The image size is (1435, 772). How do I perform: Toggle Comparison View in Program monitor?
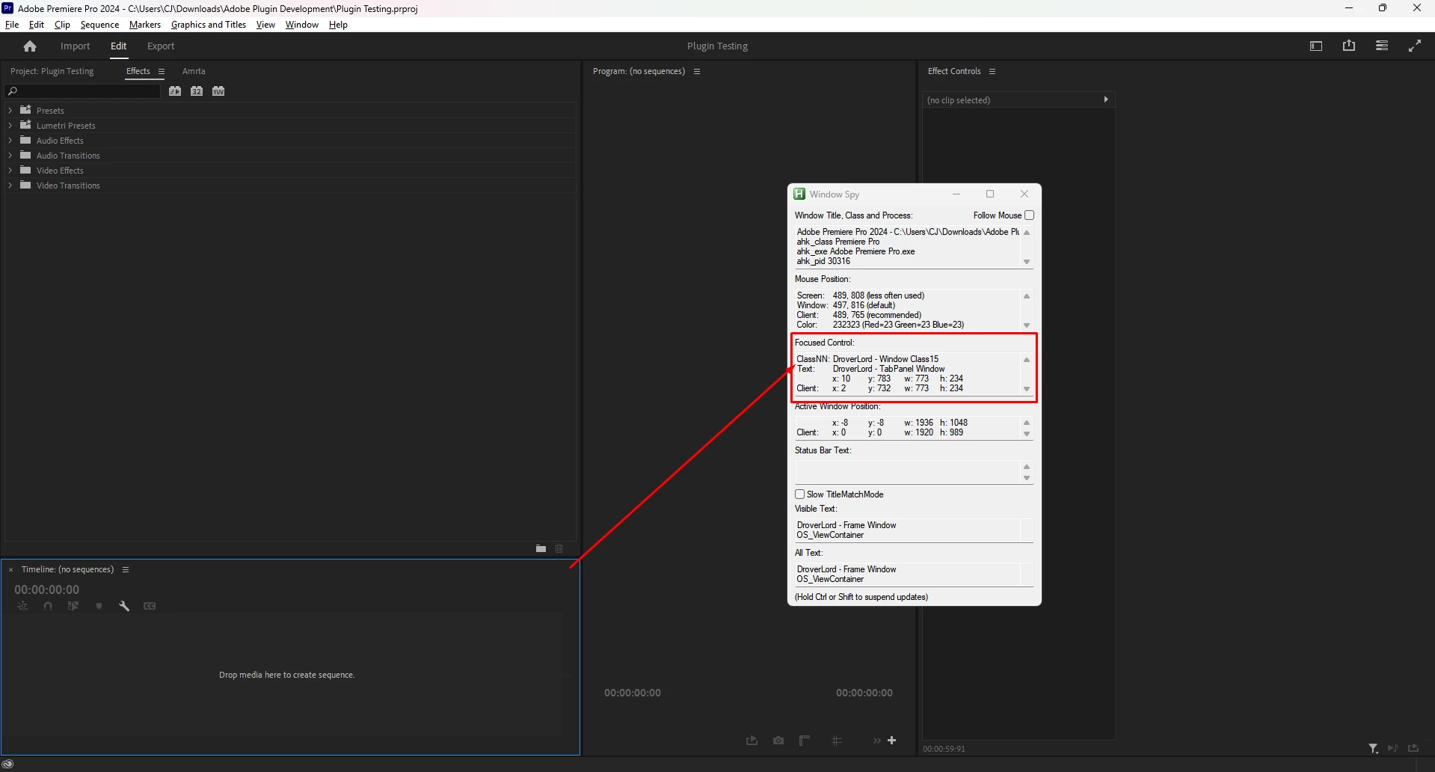point(805,741)
